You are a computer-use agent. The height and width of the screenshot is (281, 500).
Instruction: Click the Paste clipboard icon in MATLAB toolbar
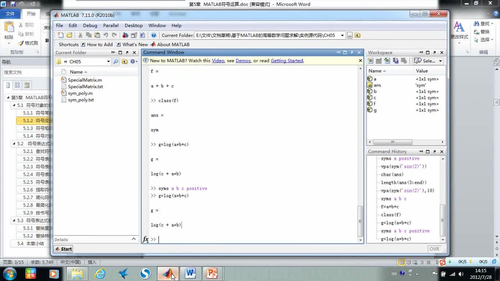[x=97, y=35]
